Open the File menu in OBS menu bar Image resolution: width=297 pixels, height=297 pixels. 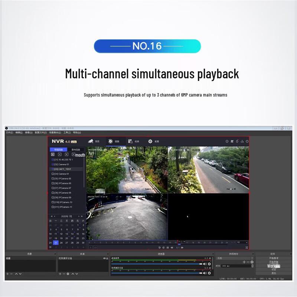pos(9,133)
